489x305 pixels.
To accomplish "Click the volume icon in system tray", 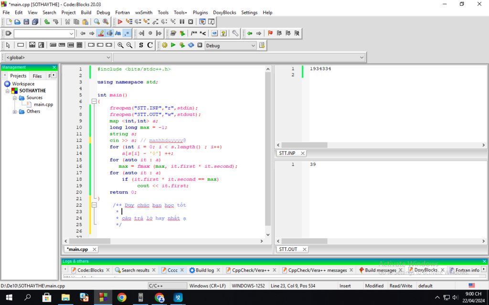I will pos(455,297).
